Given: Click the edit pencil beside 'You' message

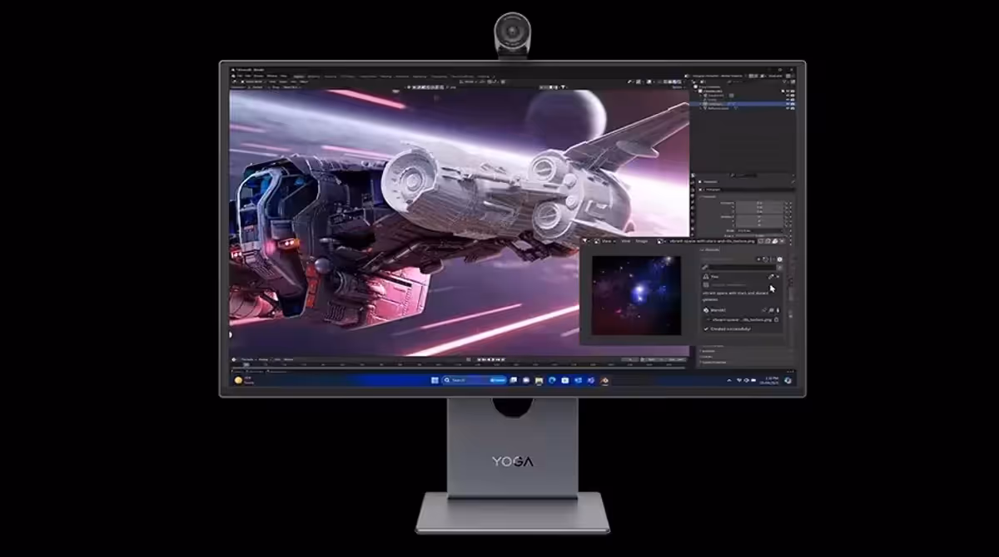Looking at the screenshot, I should point(771,277).
